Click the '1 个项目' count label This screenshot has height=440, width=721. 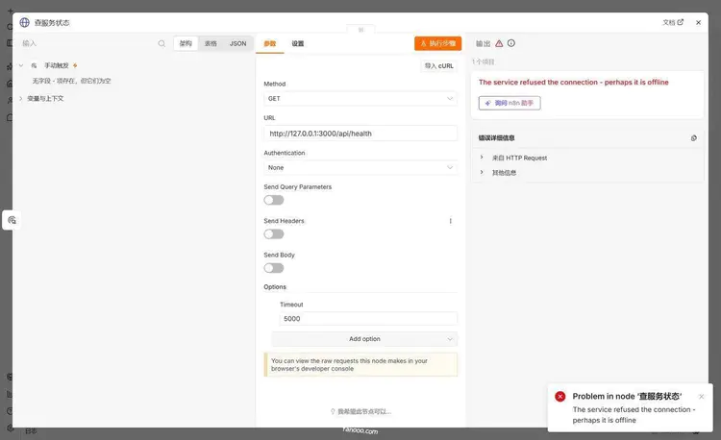pos(484,61)
